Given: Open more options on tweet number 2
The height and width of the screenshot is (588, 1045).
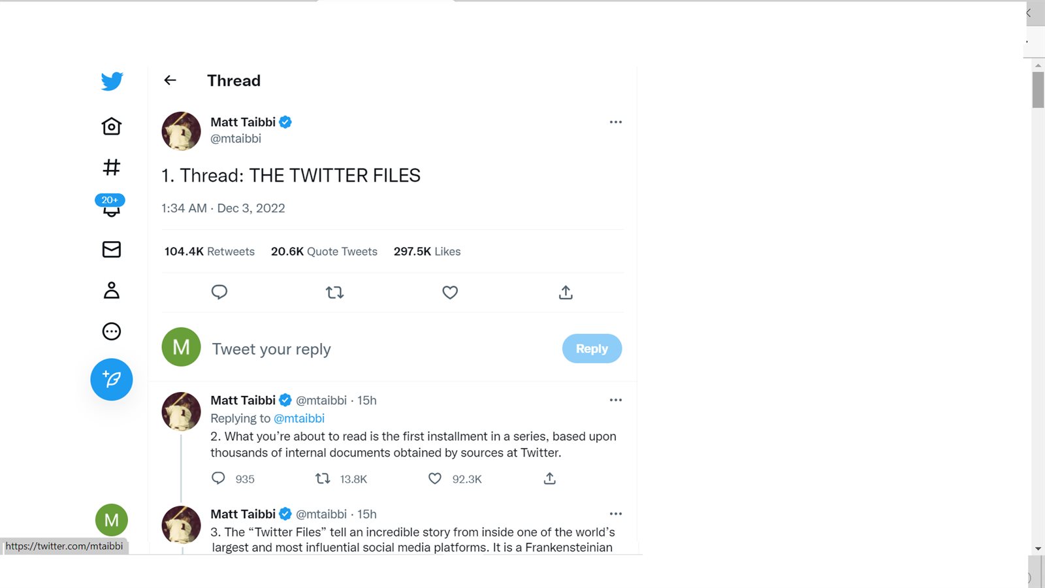Looking at the screenshot, I should point(615,400).
